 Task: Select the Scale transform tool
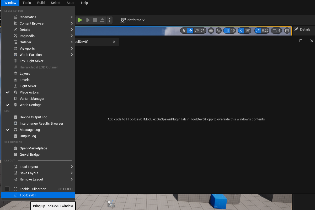click(x=203, y=31)
